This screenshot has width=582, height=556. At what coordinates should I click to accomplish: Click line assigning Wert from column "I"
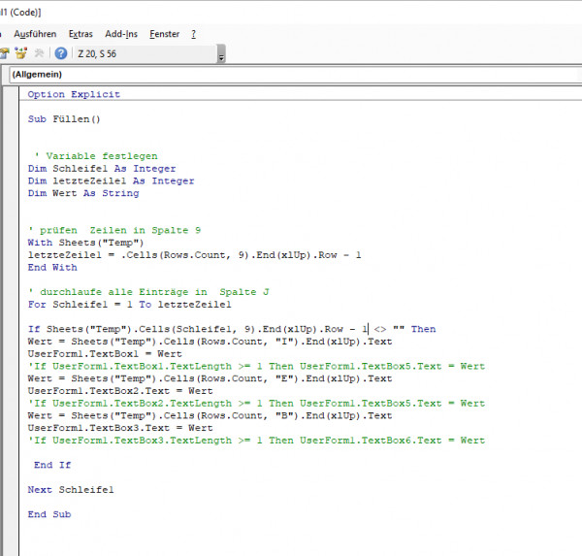click(x=210, y=342)
